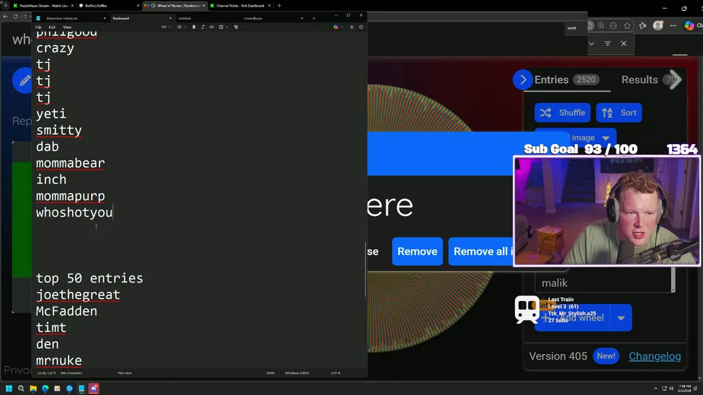Toggle italic formatting in Notepad

203,27
